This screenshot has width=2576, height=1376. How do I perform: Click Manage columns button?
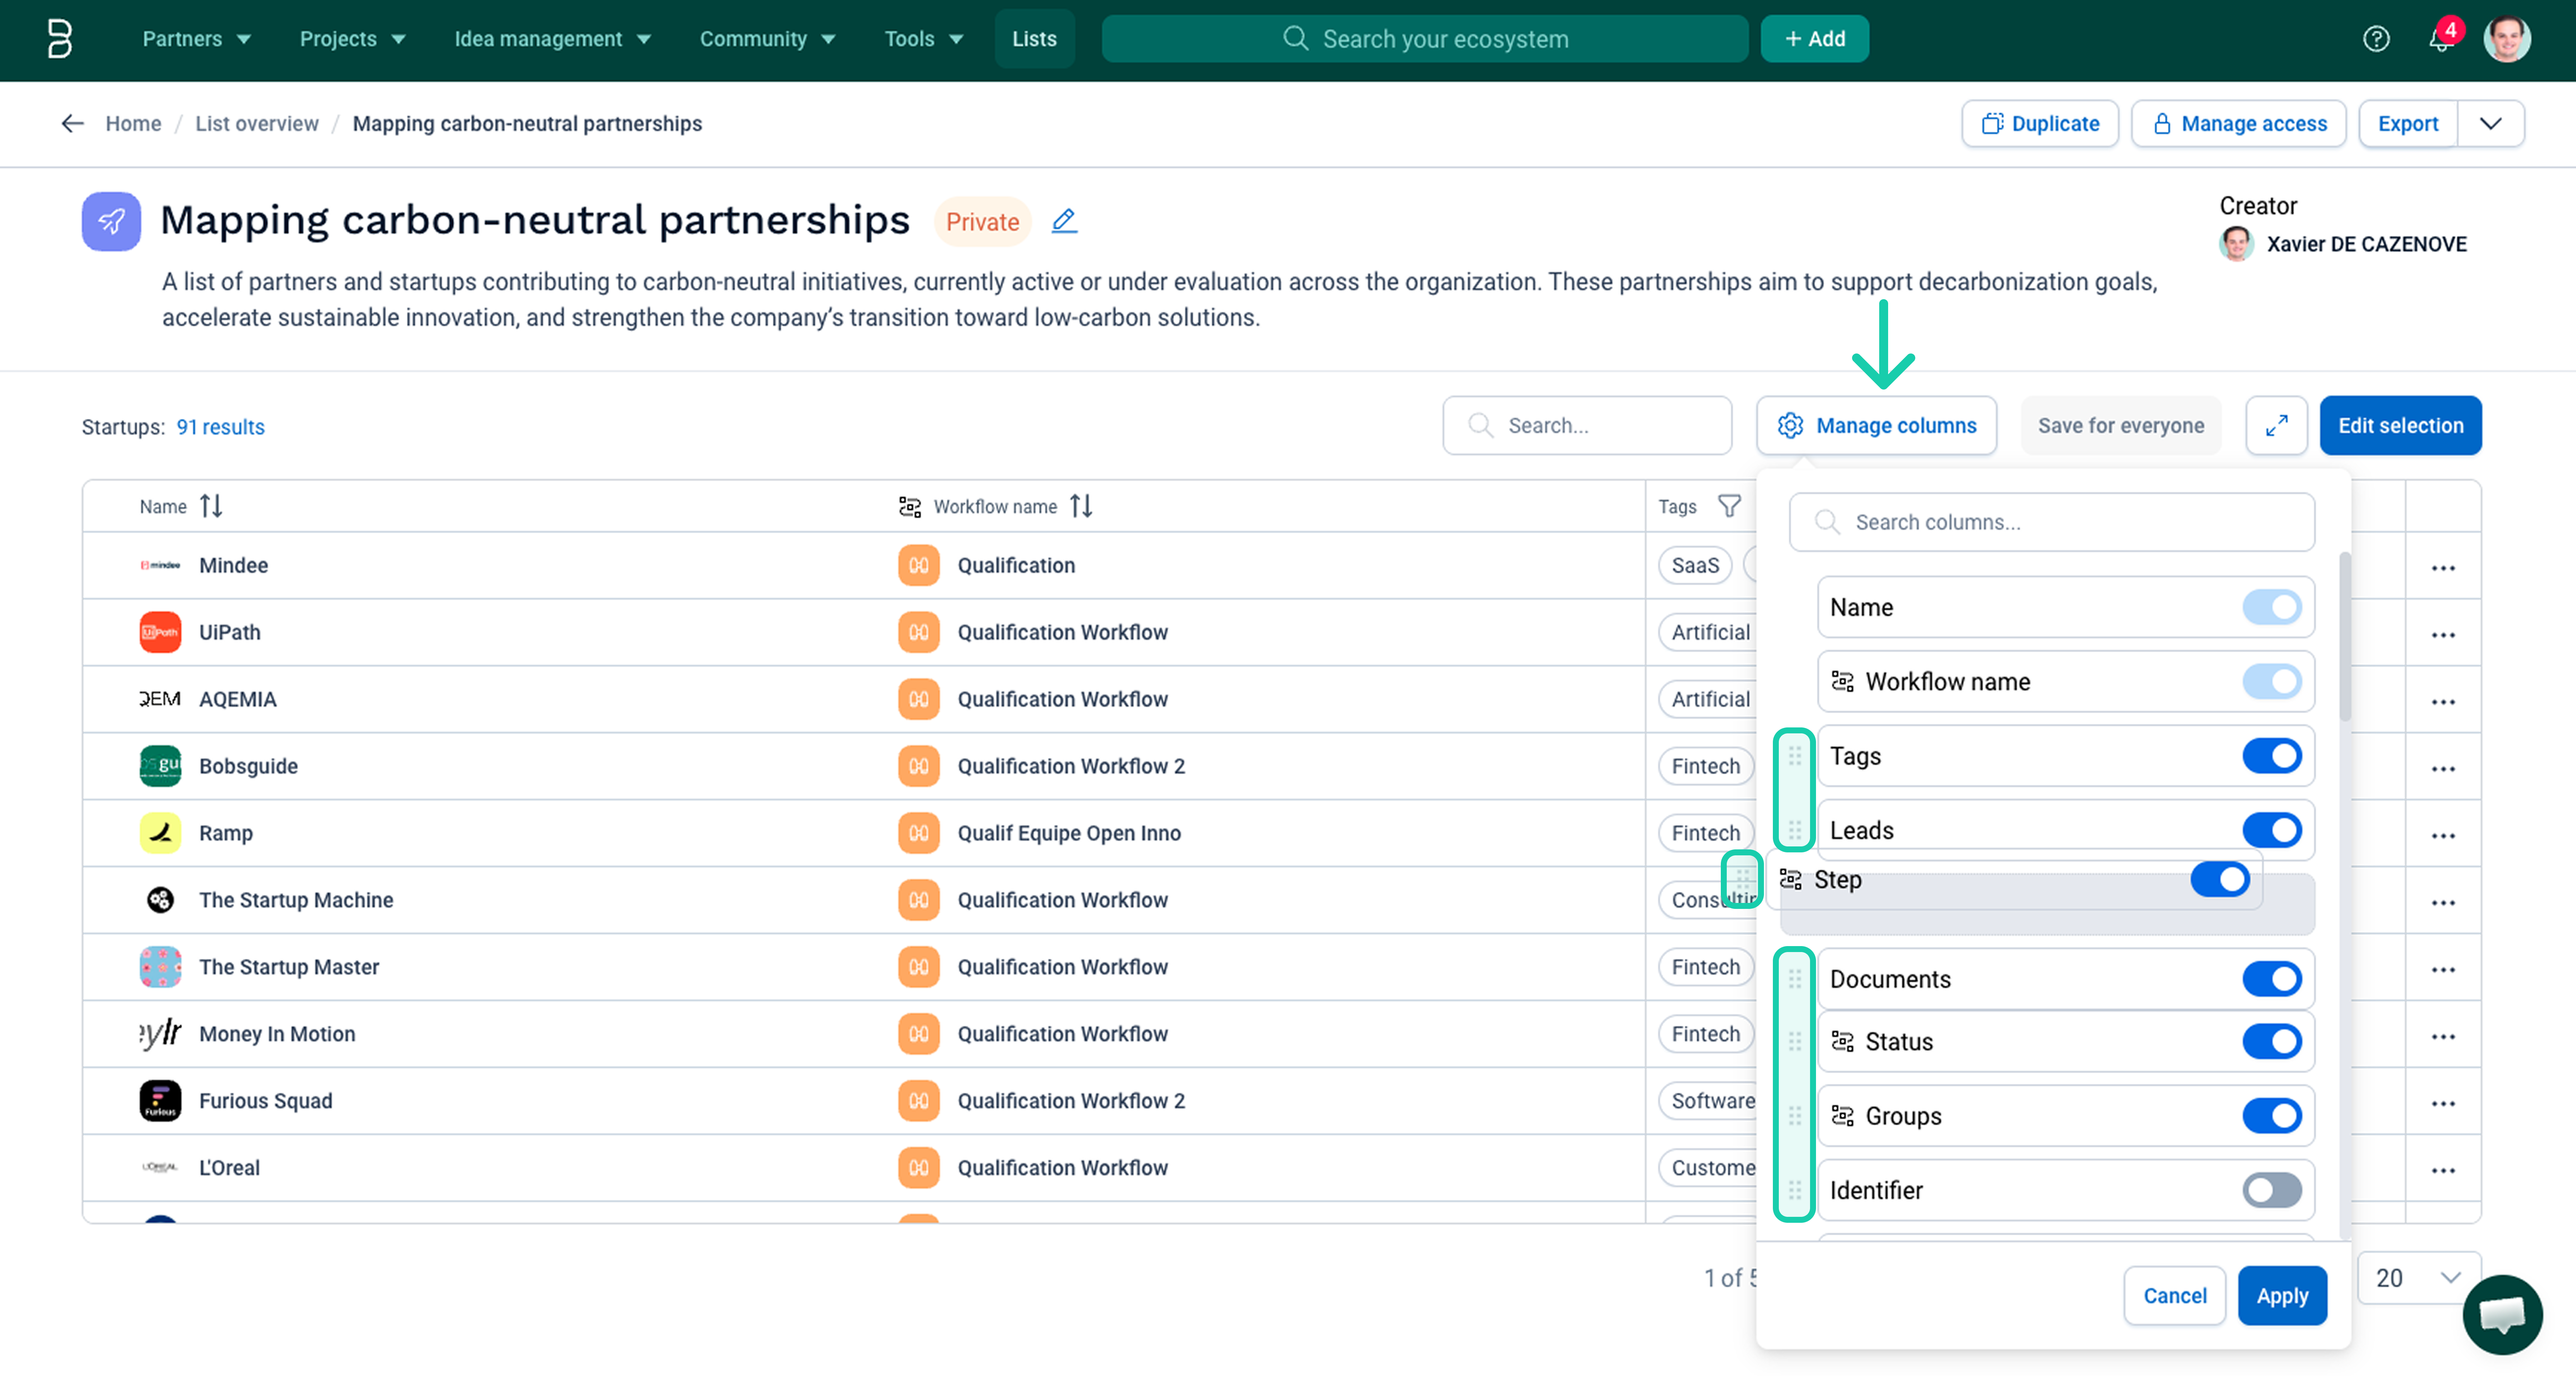[1876, 426]
